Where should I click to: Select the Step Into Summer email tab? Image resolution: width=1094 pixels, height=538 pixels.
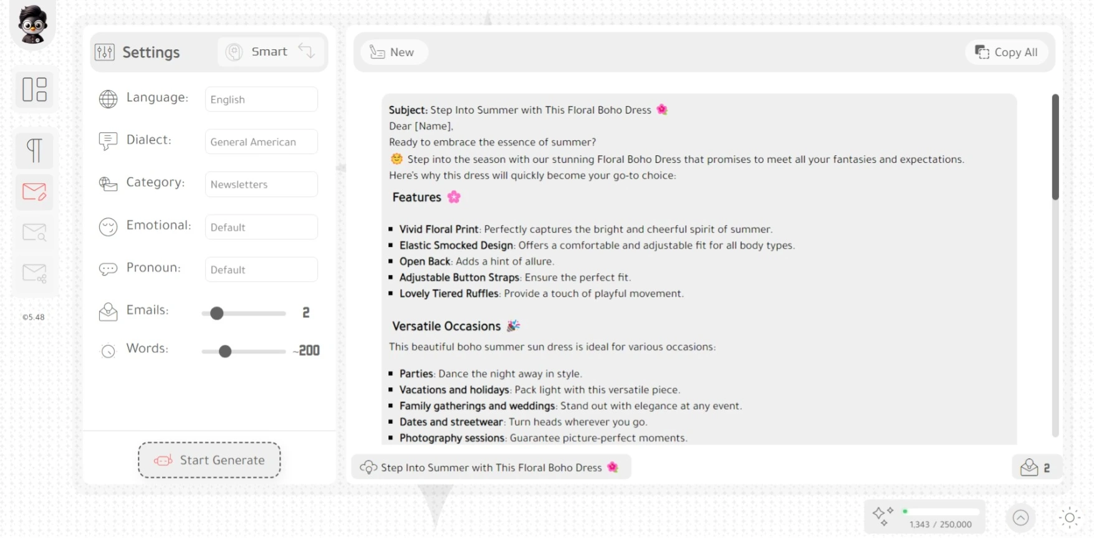click(x=491, y=468)
